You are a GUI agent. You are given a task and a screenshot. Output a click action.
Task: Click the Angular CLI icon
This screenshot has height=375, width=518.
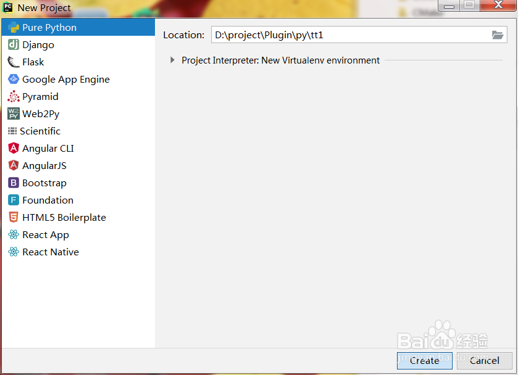(x=14, y=148)
